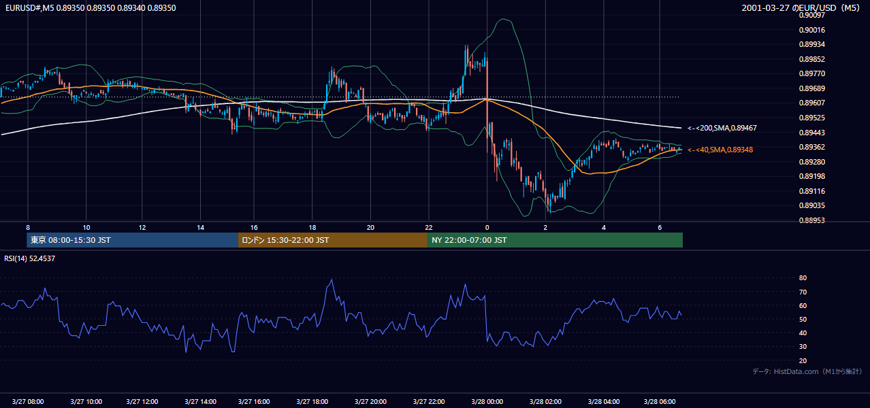Click hour label 14 under the price chart
This screenshot has width=870, height=408.
[x=199, y=227]
